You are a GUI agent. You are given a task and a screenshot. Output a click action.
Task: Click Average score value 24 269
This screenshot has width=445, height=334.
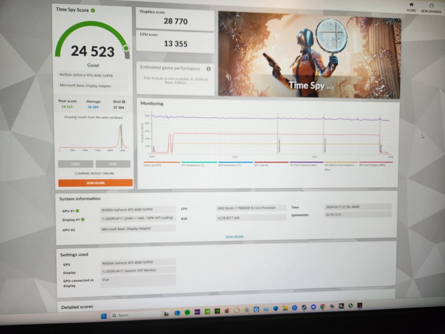[x=93, y=107]
